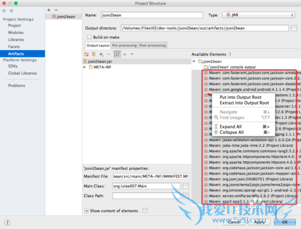
Task: Click META-INF folder icon
Action: tap(91, 67)
